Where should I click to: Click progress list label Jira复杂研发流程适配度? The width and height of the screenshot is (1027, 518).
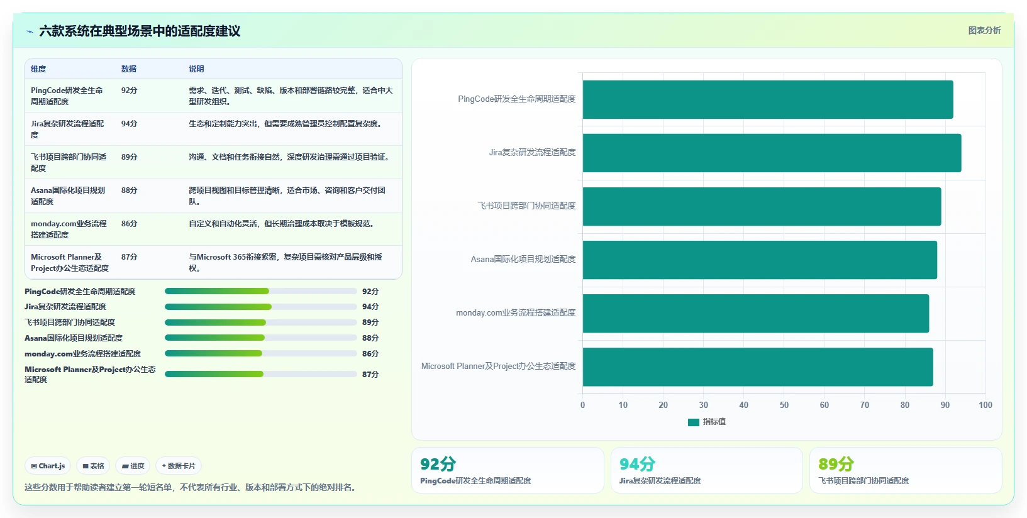click(65, 307)
